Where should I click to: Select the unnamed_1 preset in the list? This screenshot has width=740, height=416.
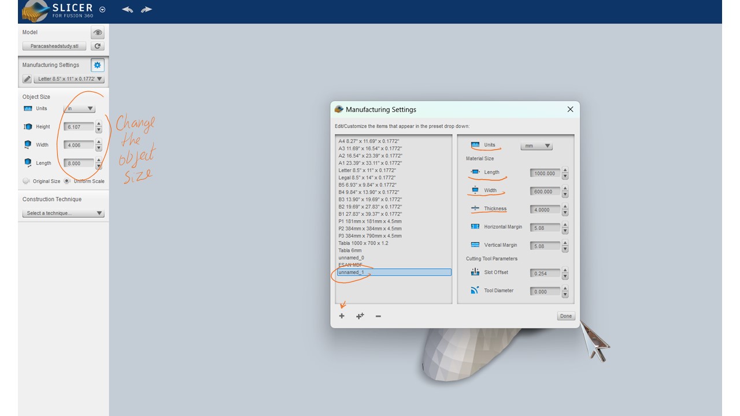393,272
